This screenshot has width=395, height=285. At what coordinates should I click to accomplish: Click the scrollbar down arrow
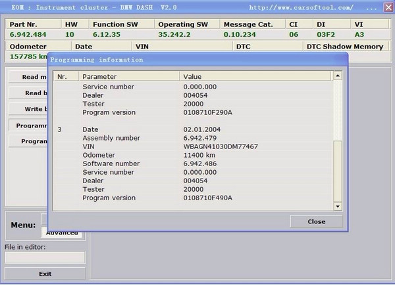[338, 207]
